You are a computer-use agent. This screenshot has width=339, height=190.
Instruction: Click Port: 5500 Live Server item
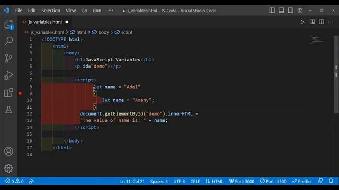(x=273, y=182)
